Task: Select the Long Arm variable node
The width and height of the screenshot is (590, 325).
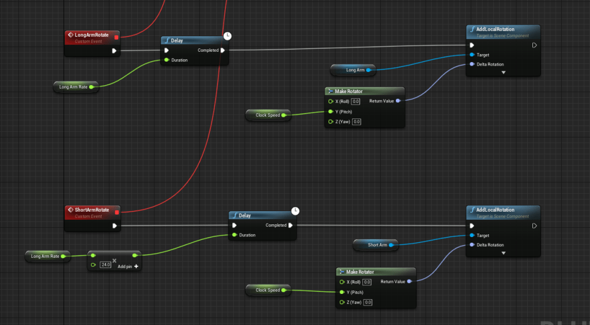Action: (x=353, y=70)
